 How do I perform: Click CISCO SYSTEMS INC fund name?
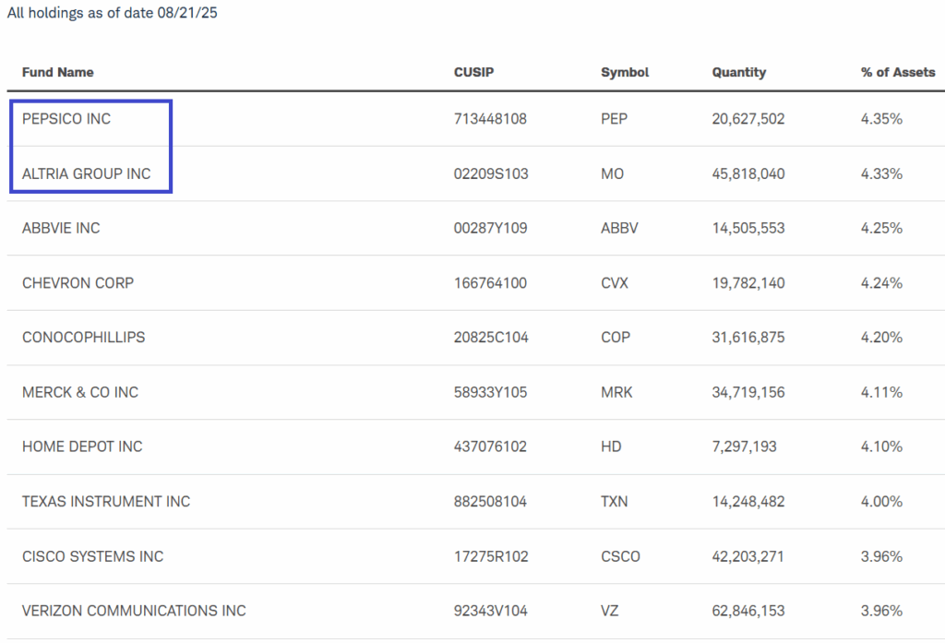coord(93,556)
